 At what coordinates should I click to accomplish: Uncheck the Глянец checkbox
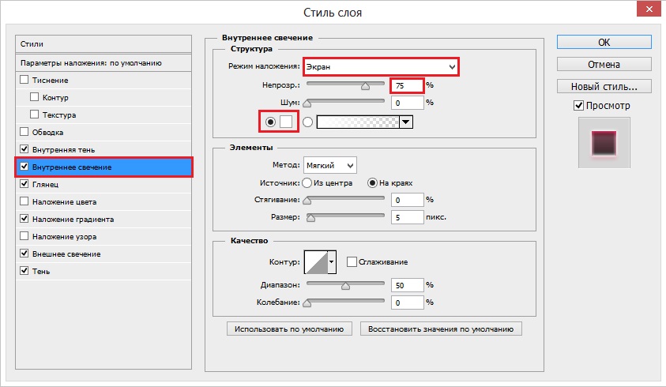point(24,184)
